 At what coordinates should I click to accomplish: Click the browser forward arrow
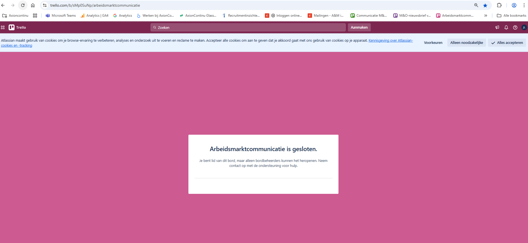pos(13,5)
